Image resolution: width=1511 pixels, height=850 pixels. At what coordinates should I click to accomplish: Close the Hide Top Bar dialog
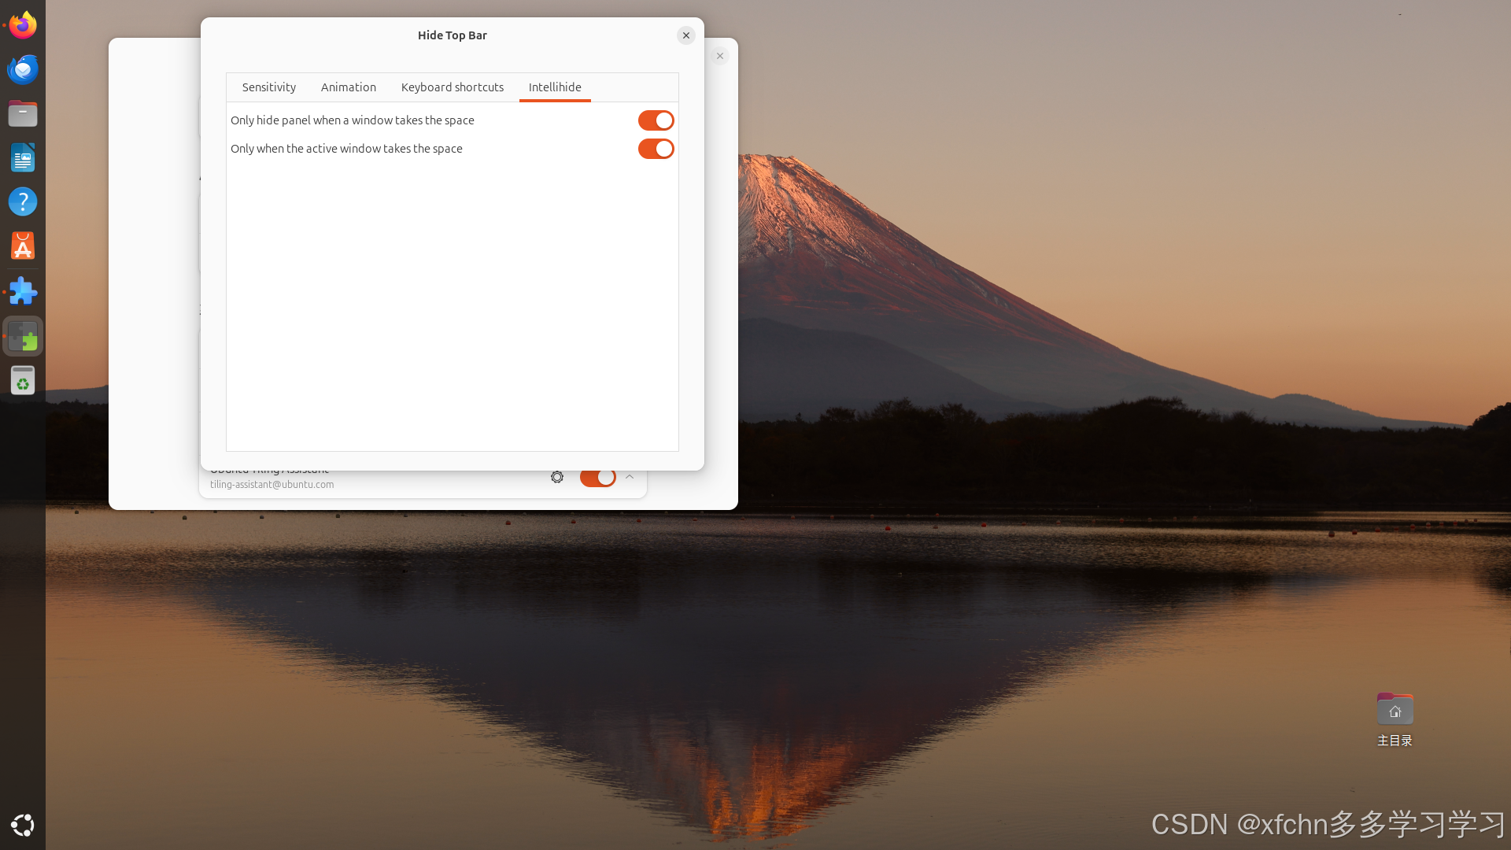(x=686, y=35)
